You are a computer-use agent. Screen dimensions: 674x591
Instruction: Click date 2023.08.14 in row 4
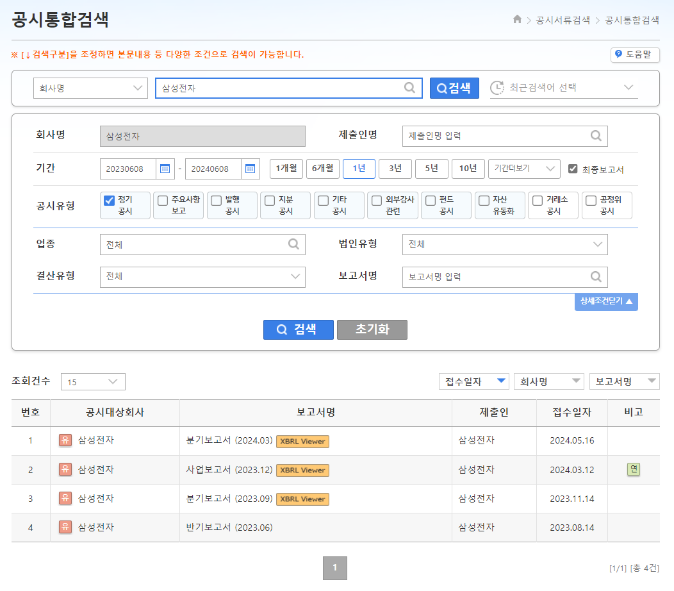(x=571, y=528)
